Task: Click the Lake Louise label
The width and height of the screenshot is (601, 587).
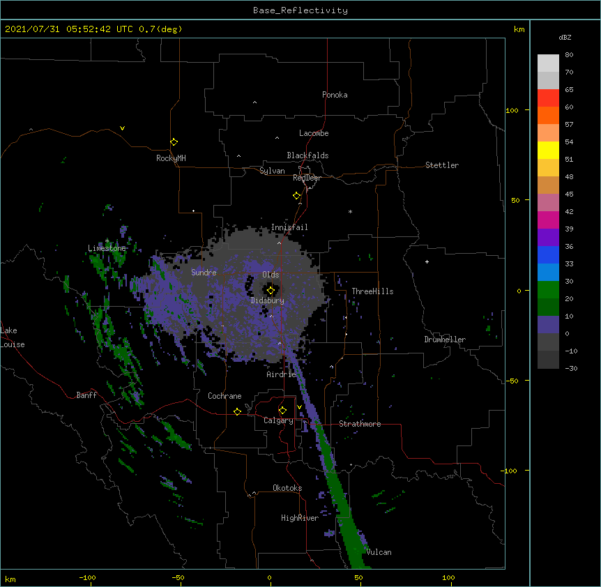Action: tap(13, 337)
